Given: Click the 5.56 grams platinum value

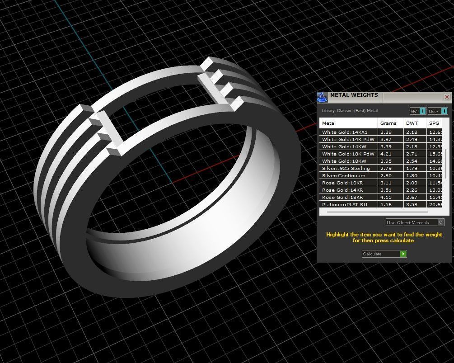Looking at the screenshot, I should (x=386, y=204).
